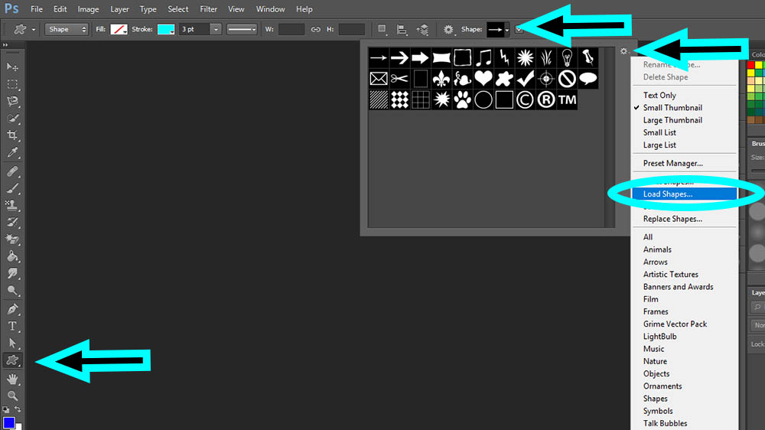
Task: Choose the heart shape thumbnail
Action: tap(483, 79)
